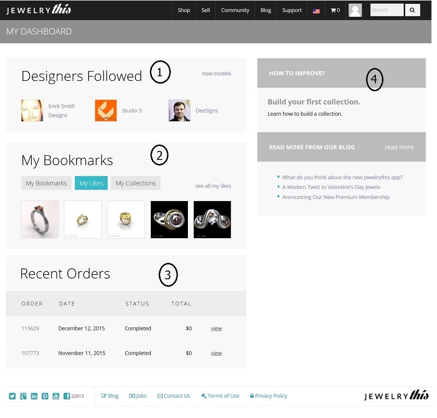Viewport: 437px width, 418px height.
Task: Open the footer Jobs link
Action: pos(138,396)
